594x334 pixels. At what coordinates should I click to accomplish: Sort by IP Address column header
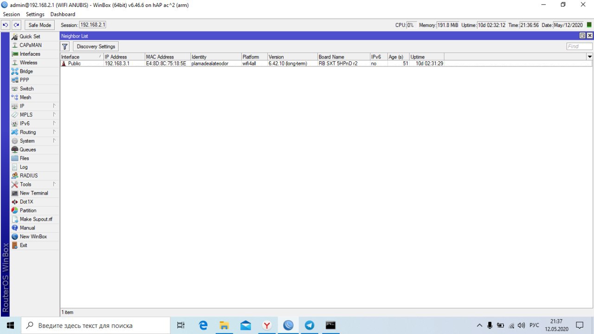124,57
